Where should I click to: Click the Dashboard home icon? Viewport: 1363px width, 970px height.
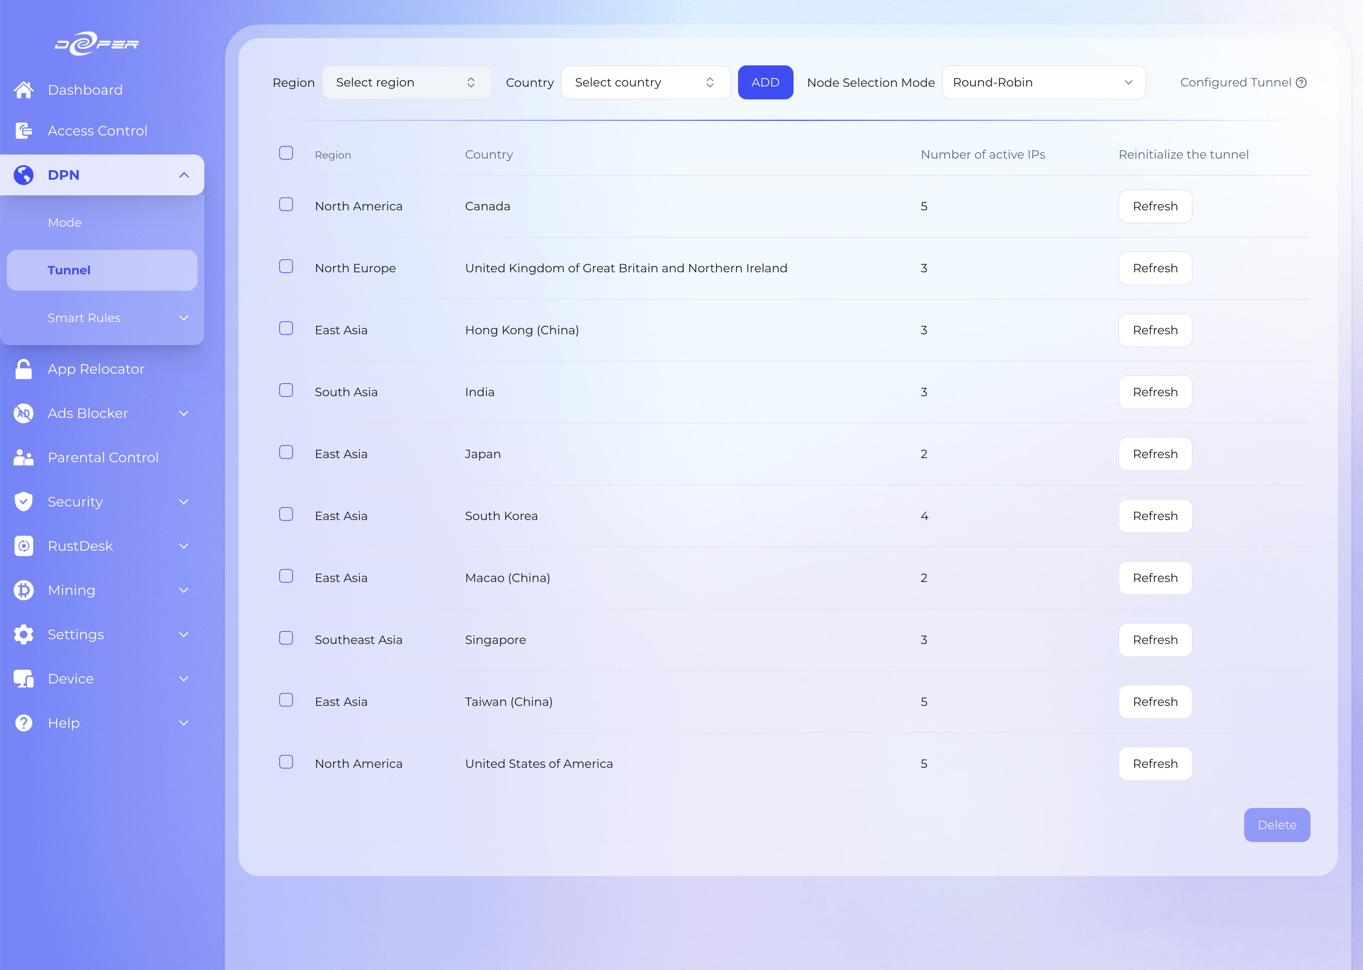point(23,90)
